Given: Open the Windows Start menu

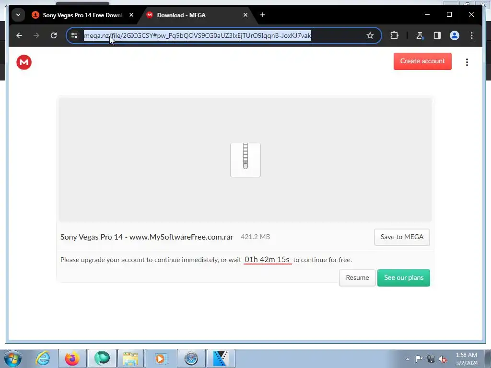Looking at the screenshot, I should coord(13,358).
